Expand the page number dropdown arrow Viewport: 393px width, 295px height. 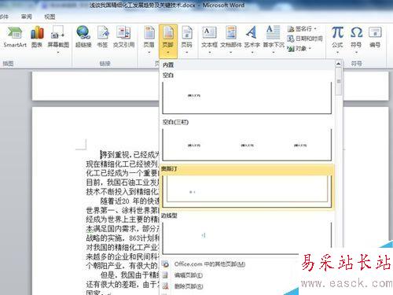187,53
